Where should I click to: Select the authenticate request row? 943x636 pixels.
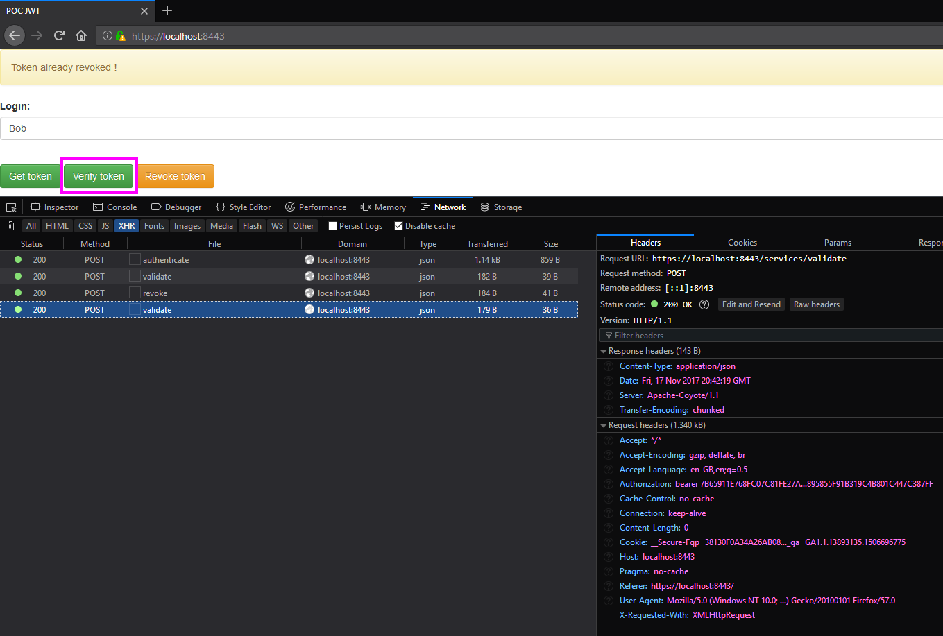click(x=289, y=260)
